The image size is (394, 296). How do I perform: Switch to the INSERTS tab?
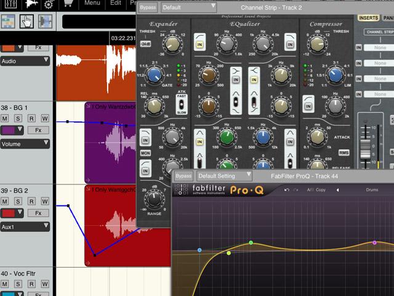click(x=368, y=18)
